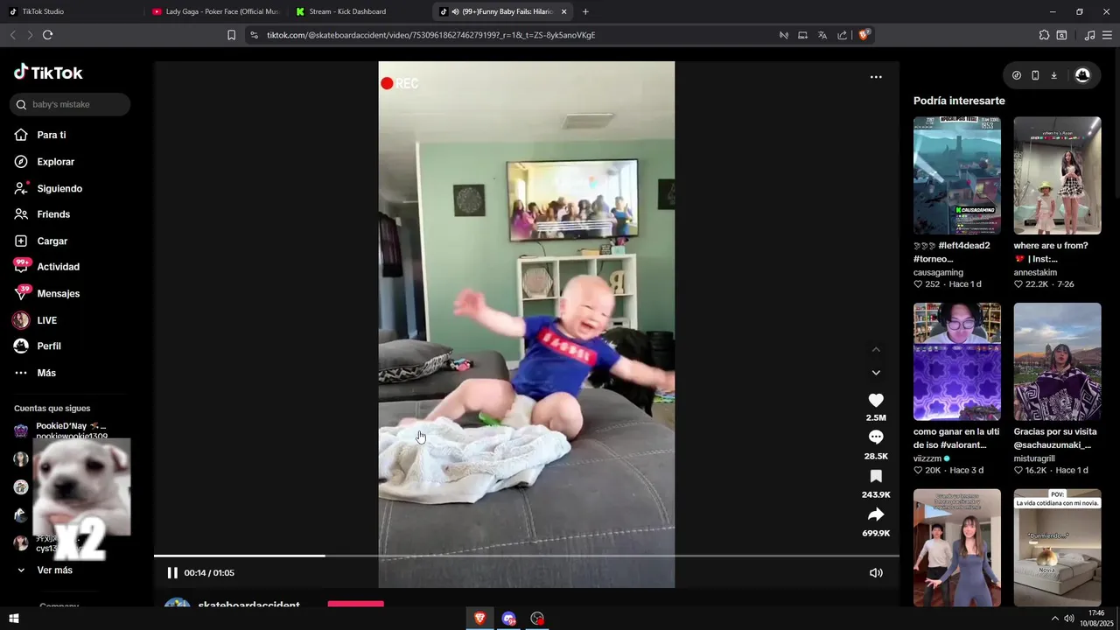
Task: Open Friends in the sidebar
Action: tap(53, 214)
